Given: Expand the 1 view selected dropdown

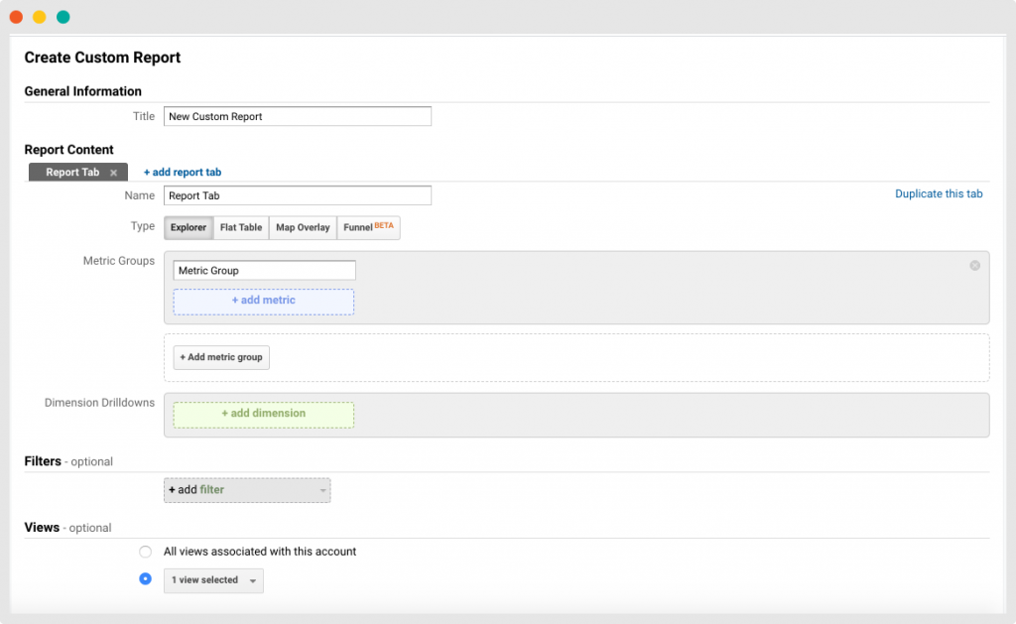Looking at the screenshot, I should click(x=213, y=580).
